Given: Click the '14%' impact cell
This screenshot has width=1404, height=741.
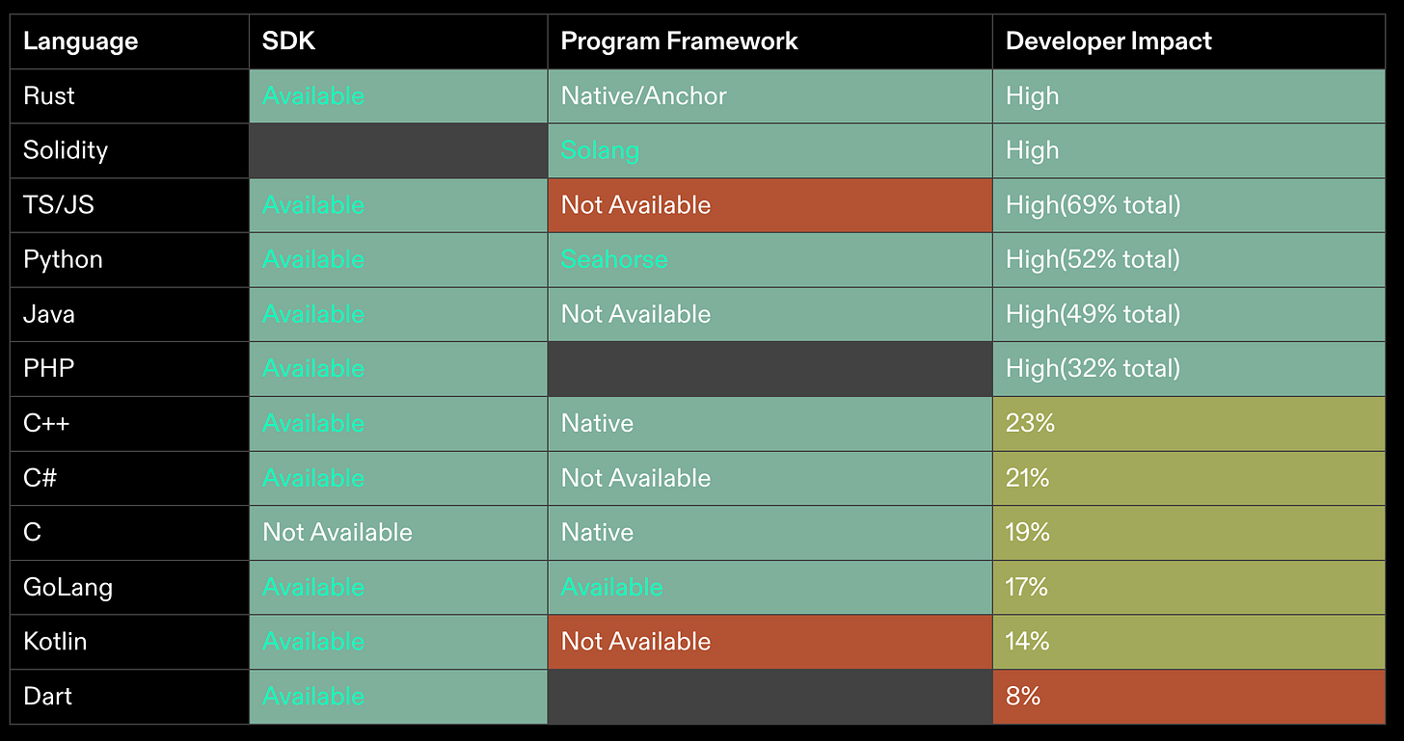Looking at the screenshot, I should click(x=1189, y=642).
